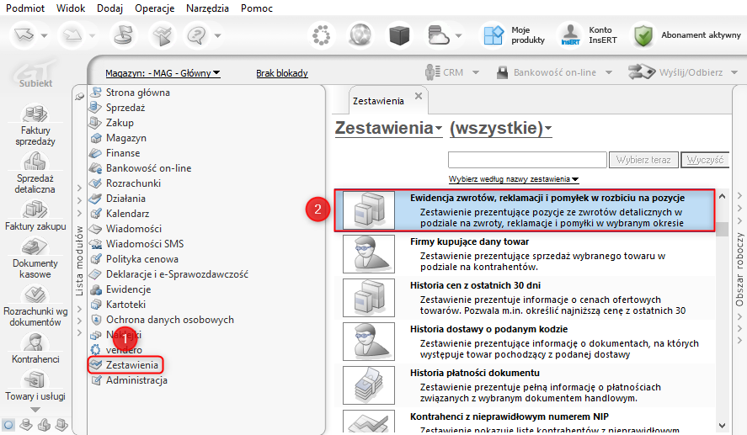Image resolution: width=747 pixels, height=435 pixels.
Task: Click Wybierz teraz button
Action: [x=643, y=160]
